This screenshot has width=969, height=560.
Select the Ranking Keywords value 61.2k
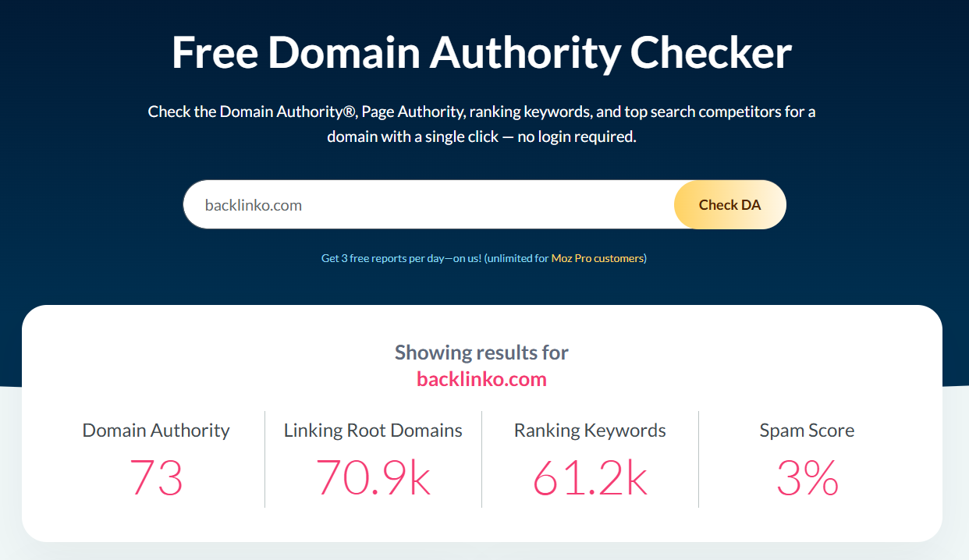[590, 478]
